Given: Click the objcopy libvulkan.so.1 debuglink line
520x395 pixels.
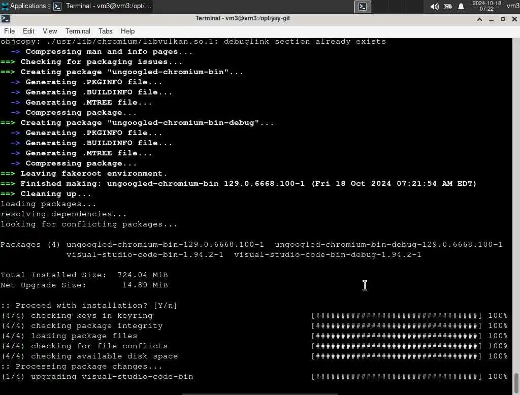Looking at the screenshot, I should click(x=193, y=42).
